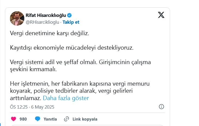The height and width of the screenshot is (126, 199).
Task: Click the '6 May 2025' date
Action: coord(43,107)
